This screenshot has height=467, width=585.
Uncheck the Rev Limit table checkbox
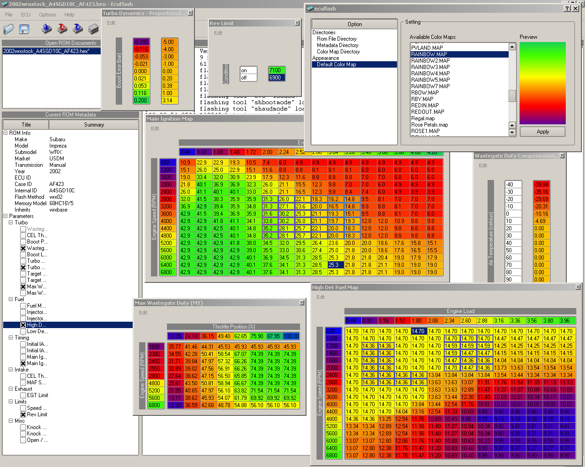[x=23, y=414]
